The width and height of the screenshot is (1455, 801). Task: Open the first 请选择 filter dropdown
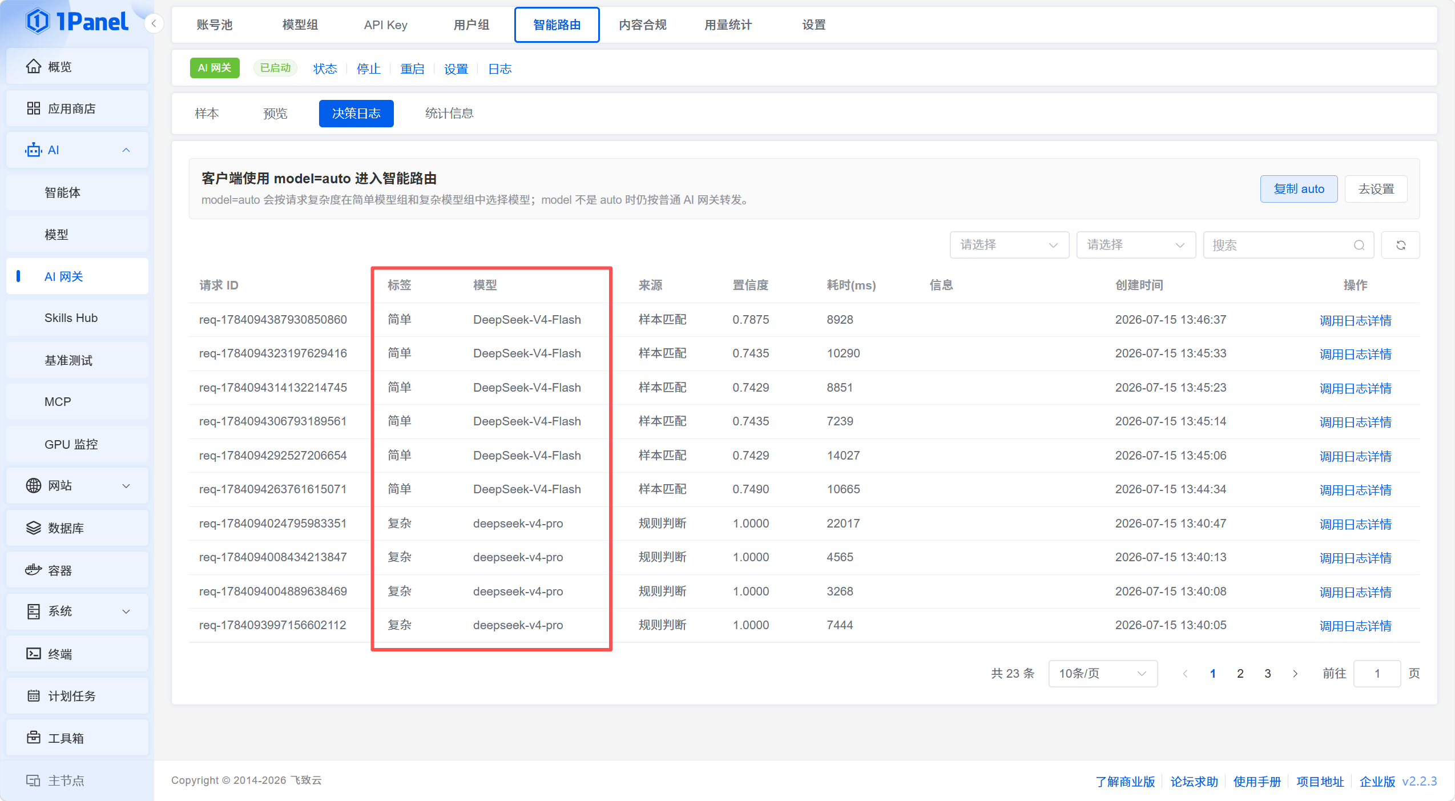click(1009, 245)
